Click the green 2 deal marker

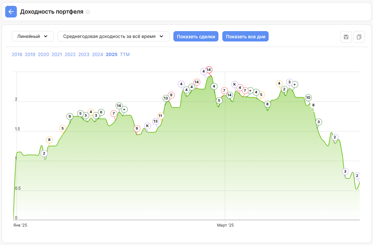(x=284, y=89)
